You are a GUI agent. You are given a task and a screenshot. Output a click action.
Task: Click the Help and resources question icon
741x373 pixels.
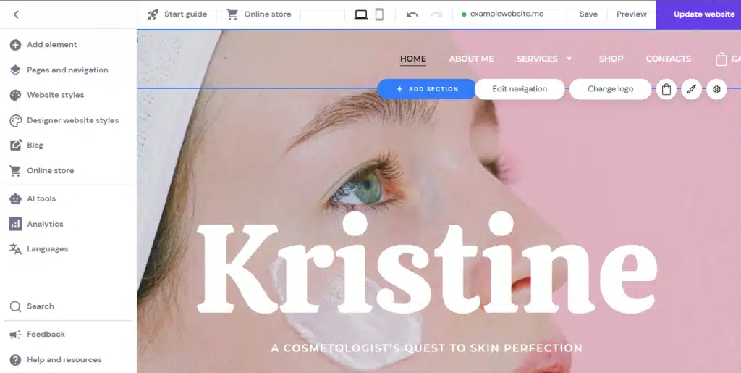coord(15,360)
